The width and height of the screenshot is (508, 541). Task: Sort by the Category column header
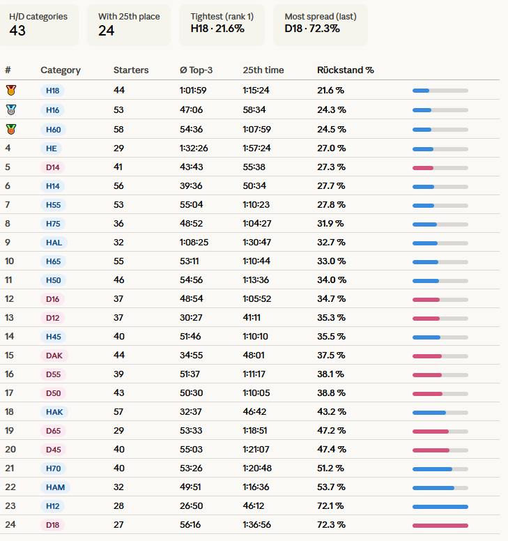click(61, 70)
